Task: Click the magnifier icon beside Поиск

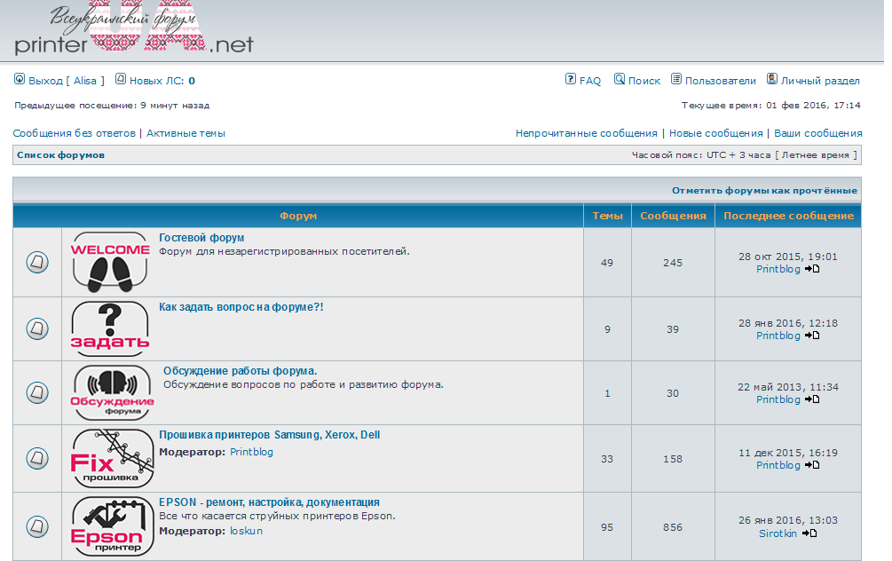Action: pos(620,79)
